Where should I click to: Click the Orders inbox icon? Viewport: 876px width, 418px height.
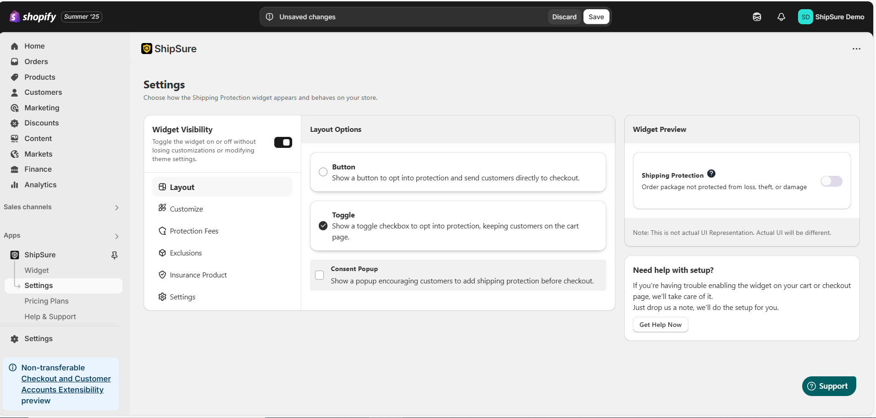point(15,62)
